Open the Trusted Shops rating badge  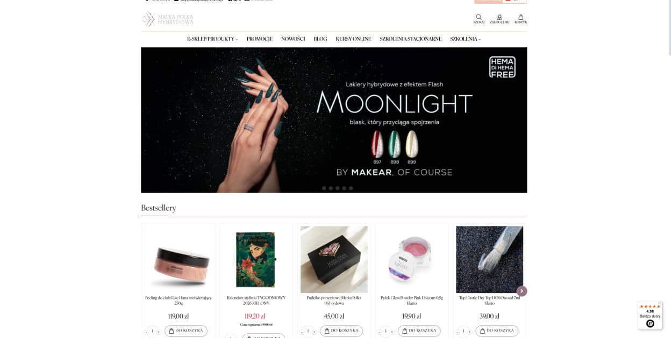(650, 315)
